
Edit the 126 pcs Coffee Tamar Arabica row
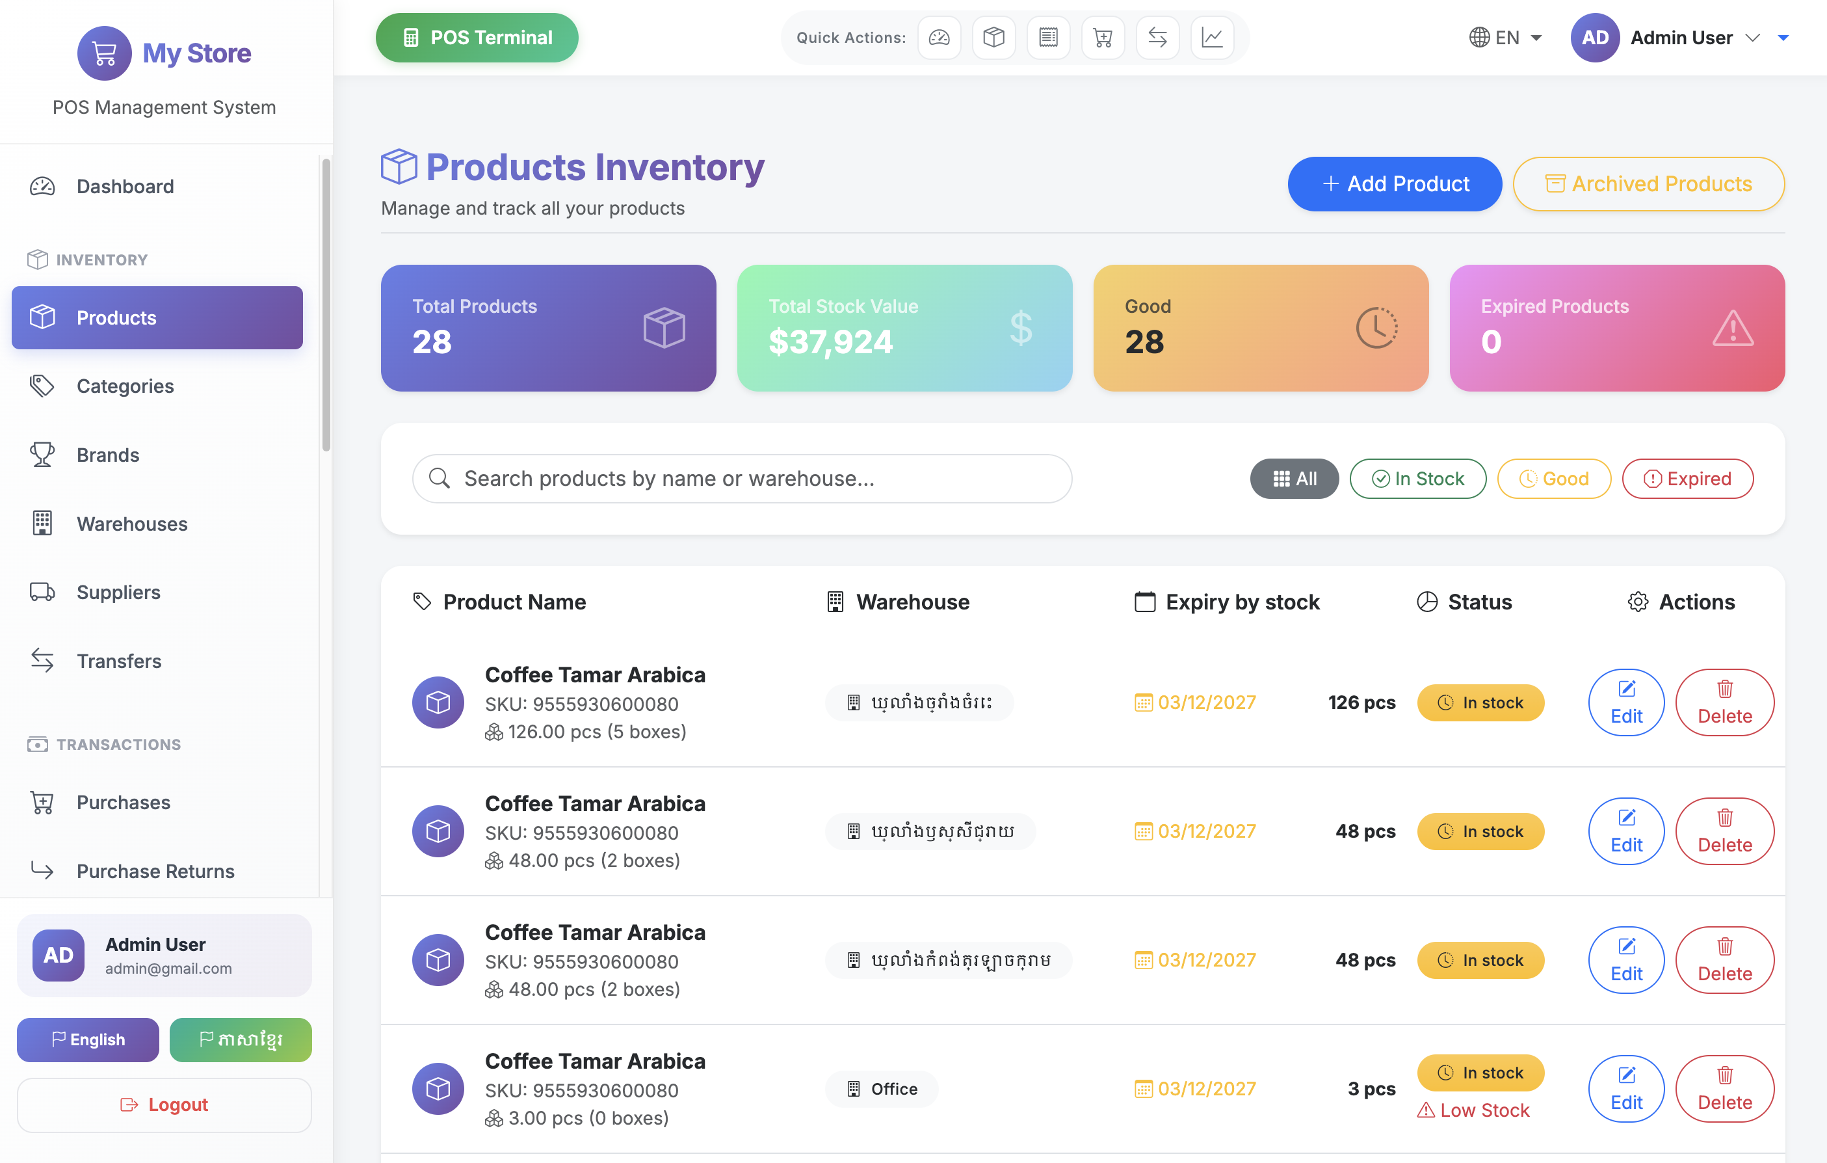(1626, 702)
